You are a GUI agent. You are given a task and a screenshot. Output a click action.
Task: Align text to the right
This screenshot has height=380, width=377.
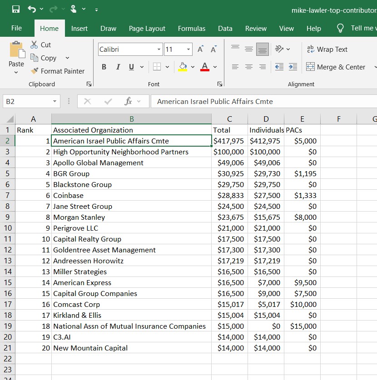263,67
